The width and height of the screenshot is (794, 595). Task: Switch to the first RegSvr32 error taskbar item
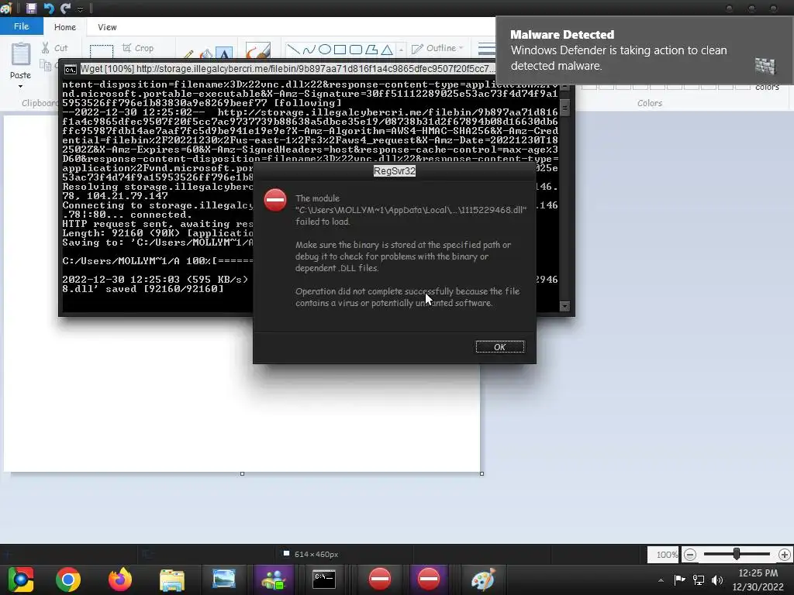pyautogui.click(x=380, y=580)
